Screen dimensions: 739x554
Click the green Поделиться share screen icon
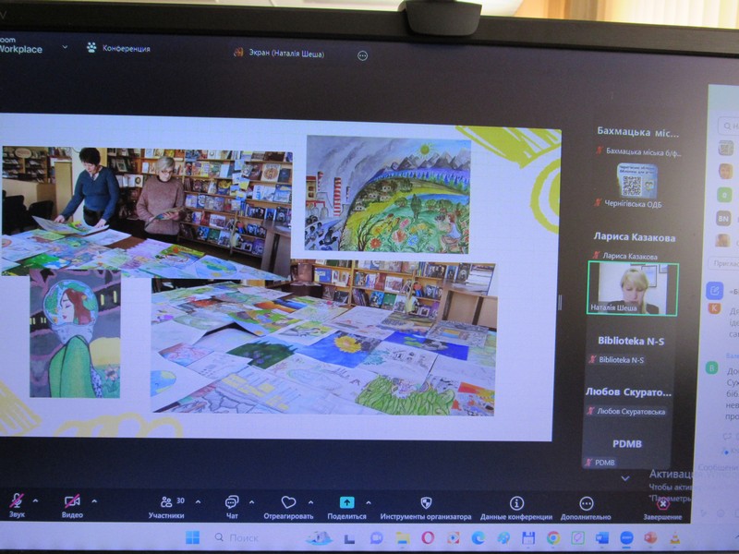coord(347,502)
